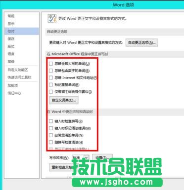Open the 自定义词典(C)... custom dictionaries button
Image resolution: width=184 pixels, height=190 pixels.
[64, 100]
